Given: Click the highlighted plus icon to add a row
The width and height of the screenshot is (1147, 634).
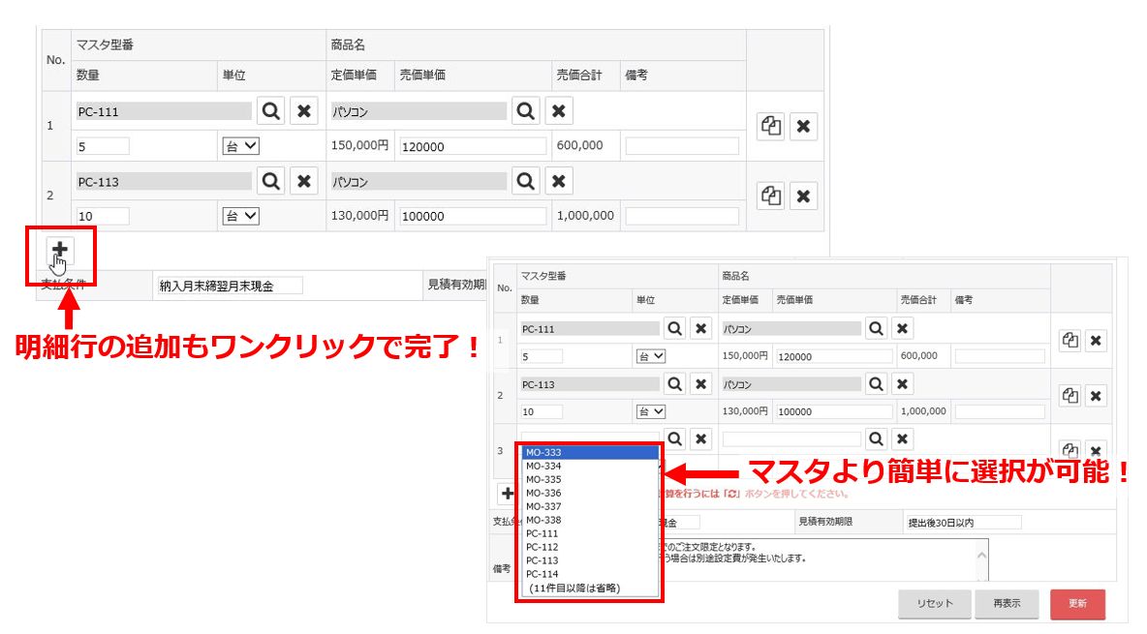Looking at the screenshot, I should (59, 250).
